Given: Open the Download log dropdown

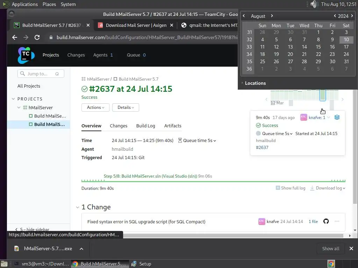Looking at the screenshot, I should tap(331, 188).
